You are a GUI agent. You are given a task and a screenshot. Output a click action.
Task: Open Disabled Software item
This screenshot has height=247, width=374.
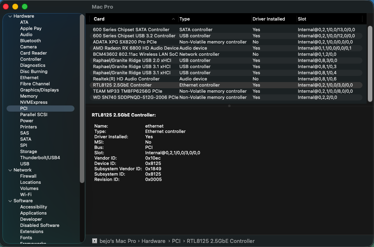click(39, 225)
